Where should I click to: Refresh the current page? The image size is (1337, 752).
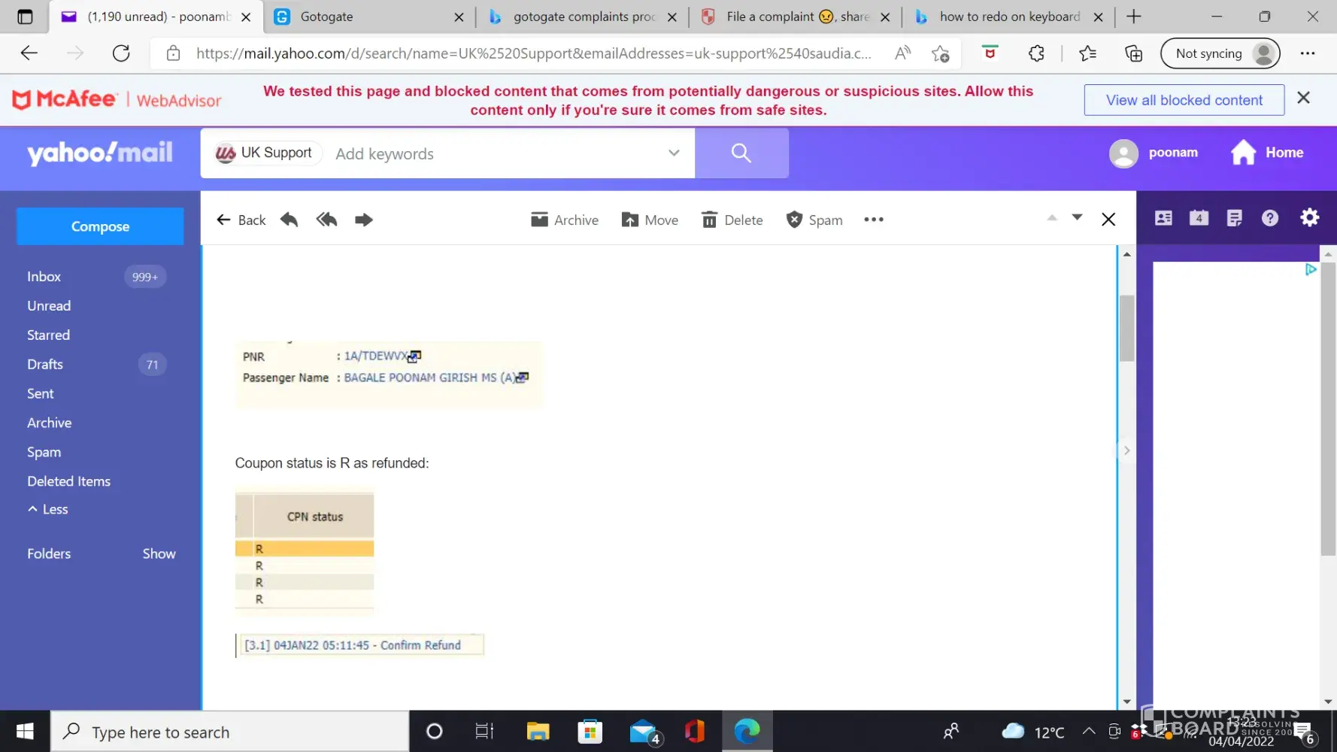tap(121, 53)
